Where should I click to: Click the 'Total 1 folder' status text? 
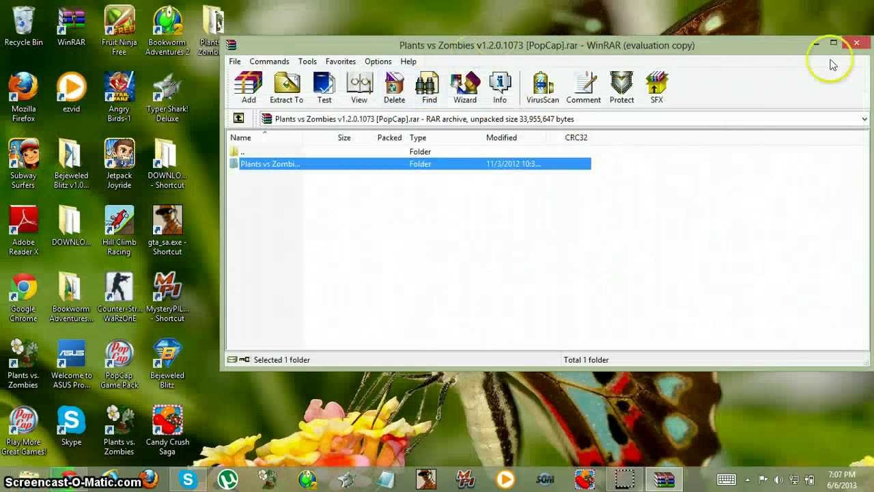point(586,359)
